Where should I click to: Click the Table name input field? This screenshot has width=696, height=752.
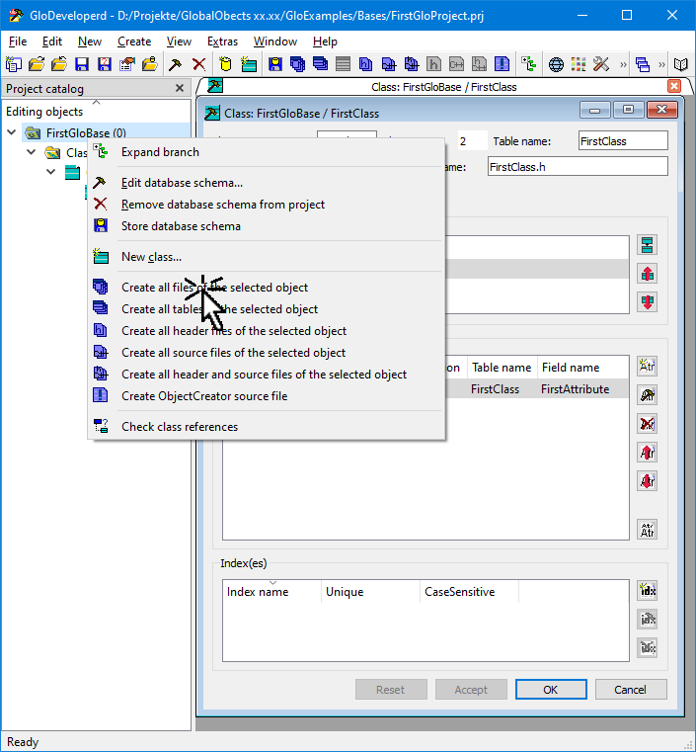pyautogui.click(x=622, y=141)
